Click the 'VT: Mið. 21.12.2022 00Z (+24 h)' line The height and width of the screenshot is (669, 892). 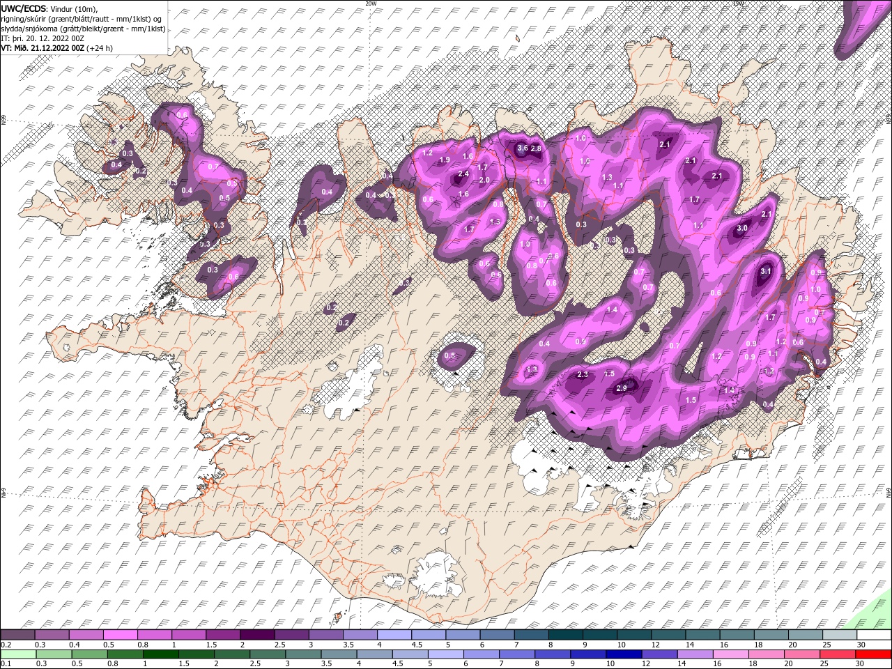point(56,48)
